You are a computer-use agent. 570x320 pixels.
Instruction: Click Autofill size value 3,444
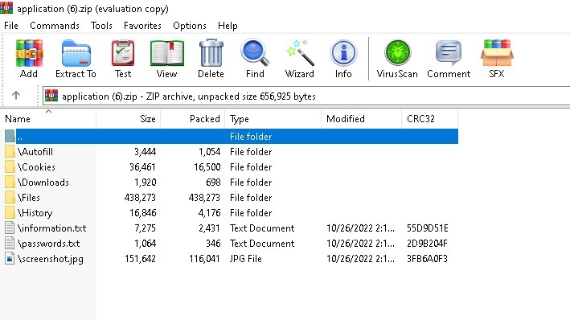point(145,152)
